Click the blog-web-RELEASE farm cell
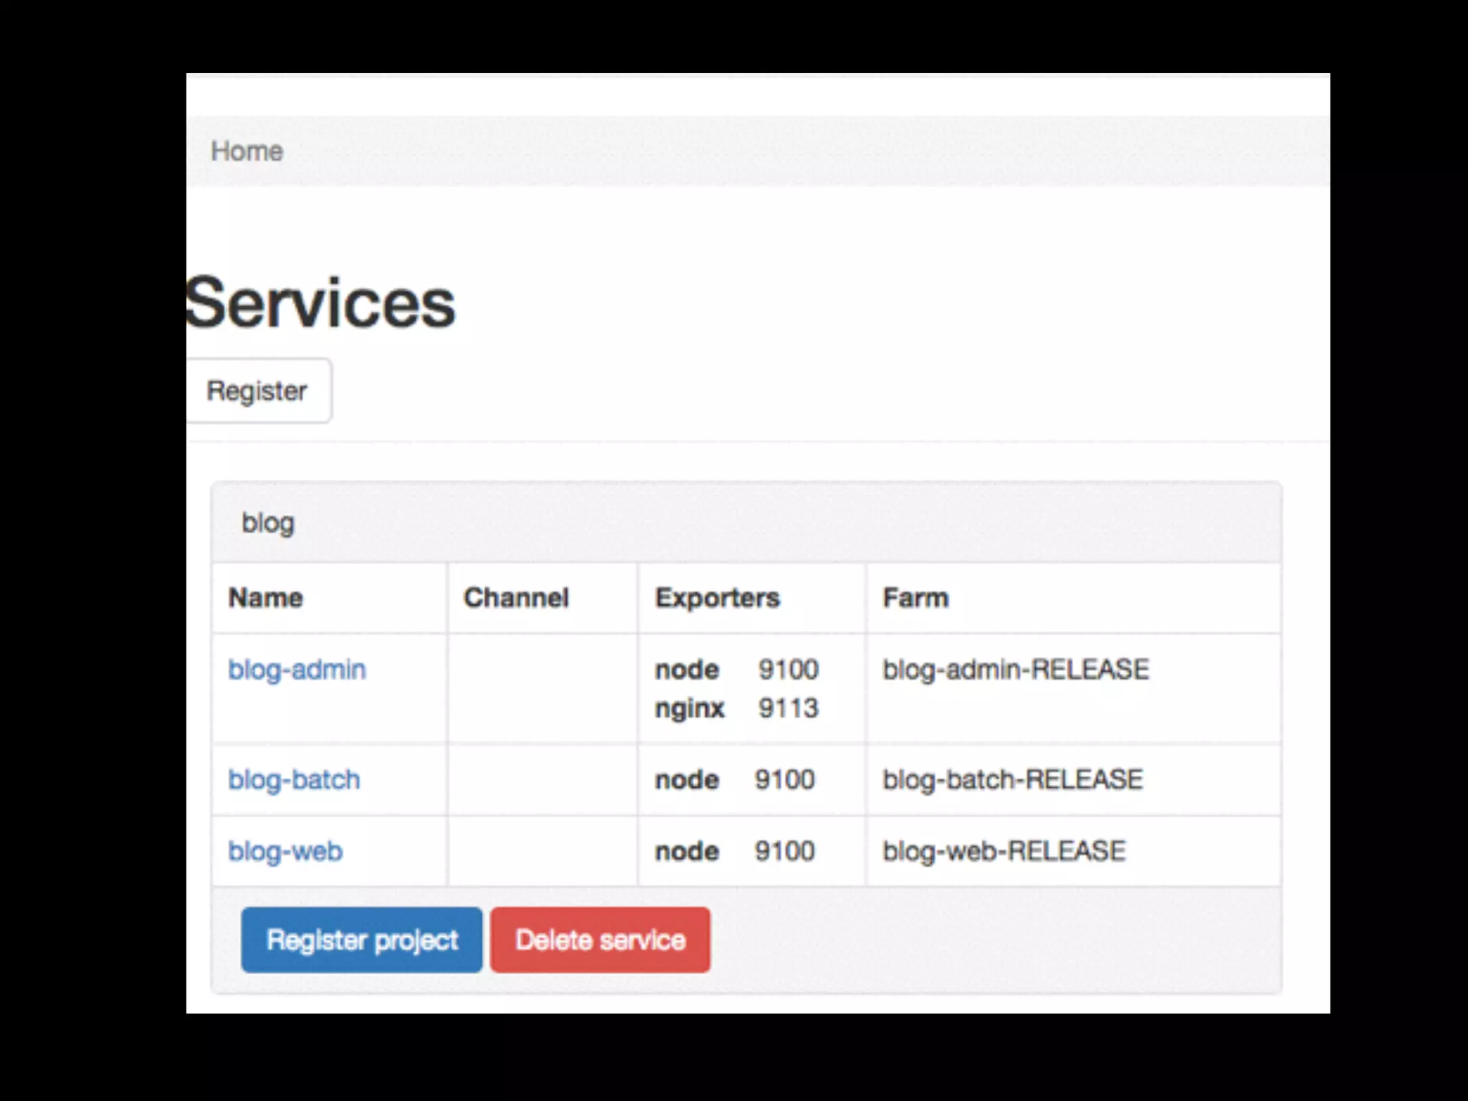 [x=1004, y=851]
